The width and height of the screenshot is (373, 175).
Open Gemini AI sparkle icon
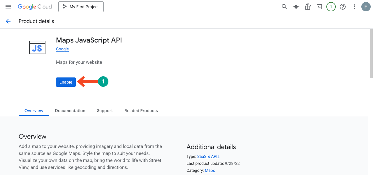tap(296, 7)
